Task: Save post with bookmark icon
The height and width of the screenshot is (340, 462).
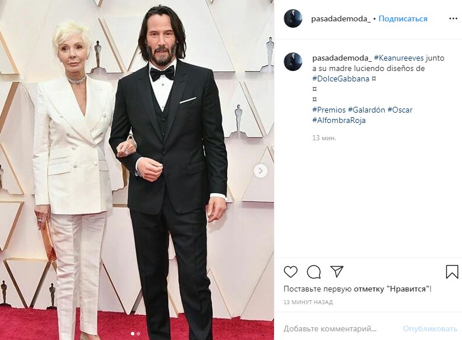Action: [x=452, y=271]
